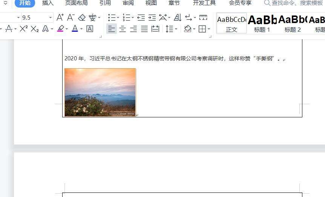Expand the numbering styles dropdown

click(x=133, y=18)
